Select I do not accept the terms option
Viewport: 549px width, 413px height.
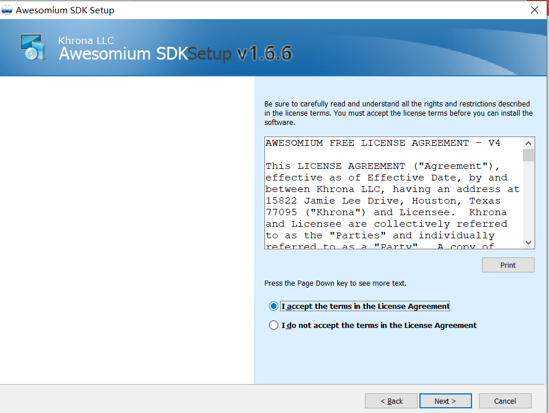click(274, 325)
